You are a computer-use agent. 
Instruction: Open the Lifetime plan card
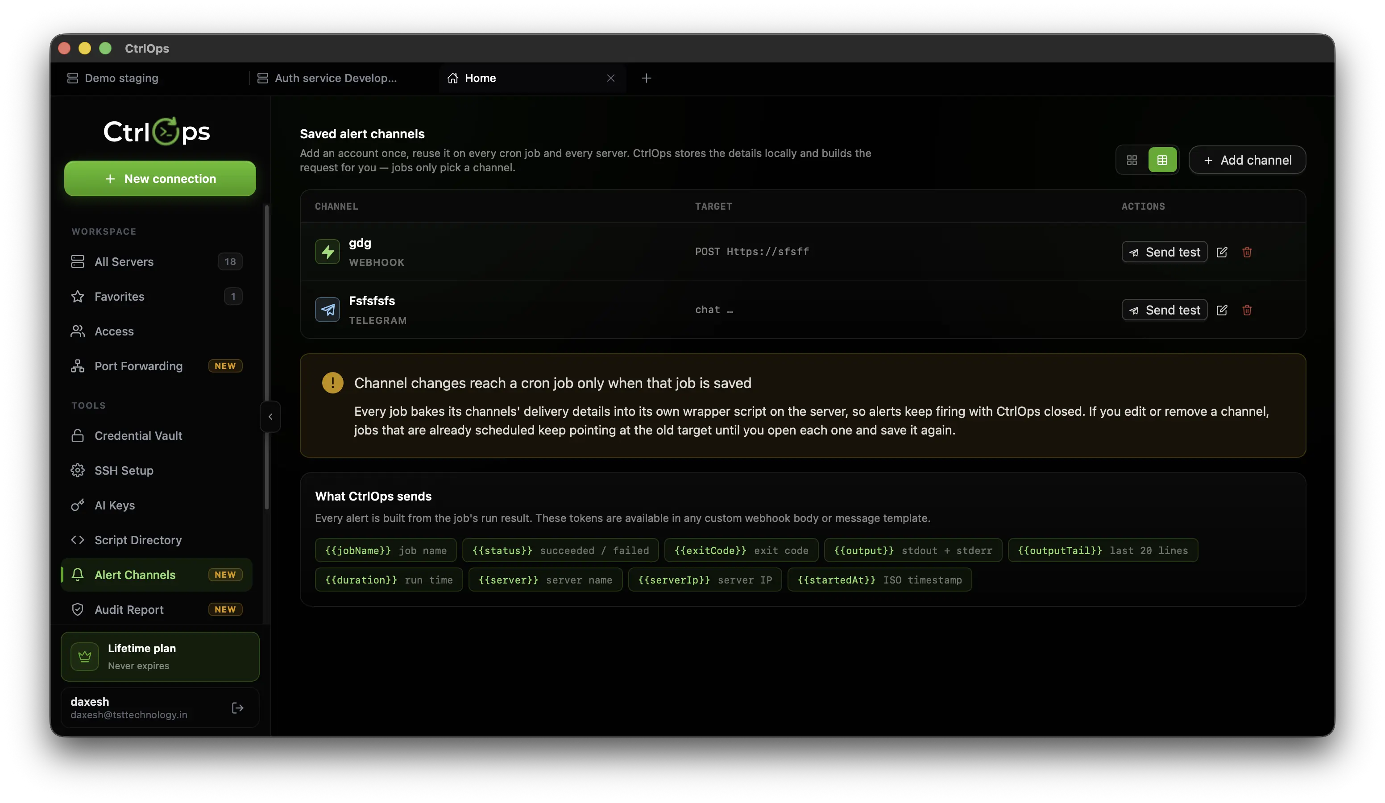pyautogui.click(x=160, y=657)
